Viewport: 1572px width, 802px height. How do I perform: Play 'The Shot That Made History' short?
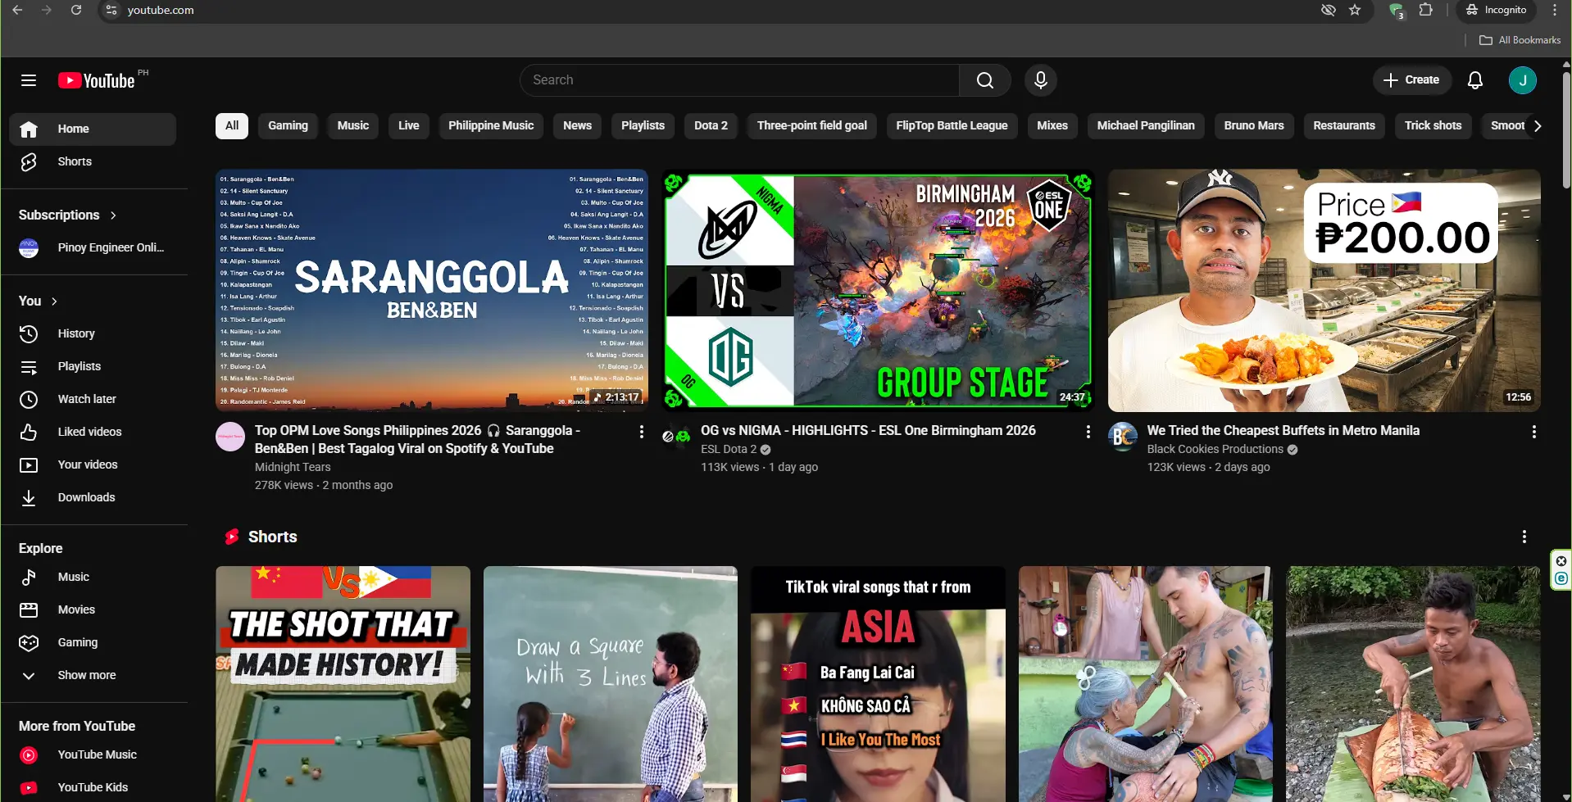pos(343,684)
